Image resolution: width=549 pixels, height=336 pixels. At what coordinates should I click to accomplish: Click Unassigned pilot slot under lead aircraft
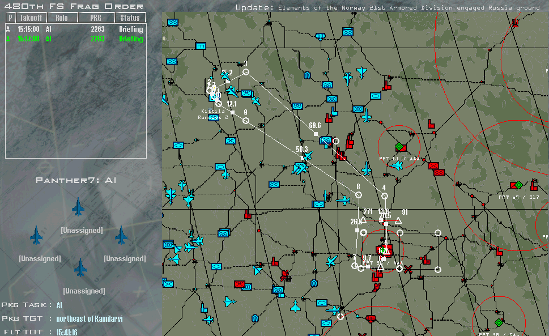82,230
